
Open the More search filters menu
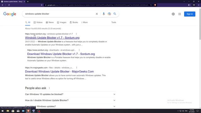coord(84,22)
